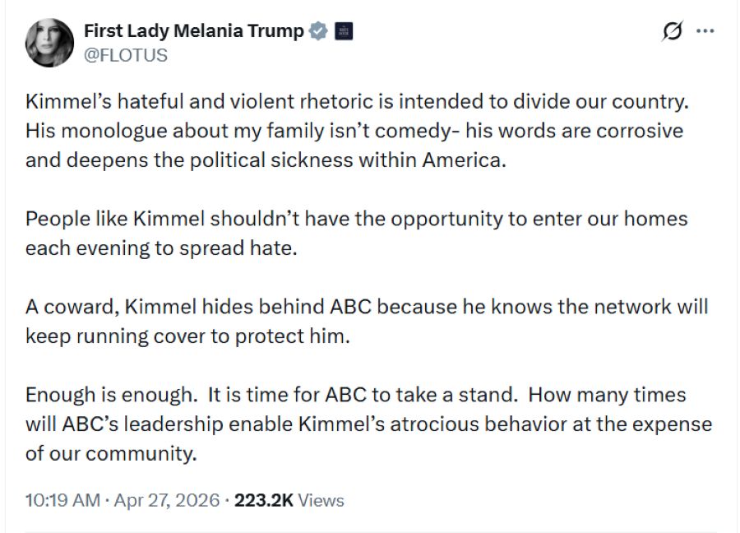Viewport: 740px width, 533px height.
Task: Click the final line "of our community."
Action: 111,453
